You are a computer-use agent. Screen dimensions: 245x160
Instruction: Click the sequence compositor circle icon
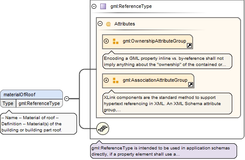click(x=102, y=129)
